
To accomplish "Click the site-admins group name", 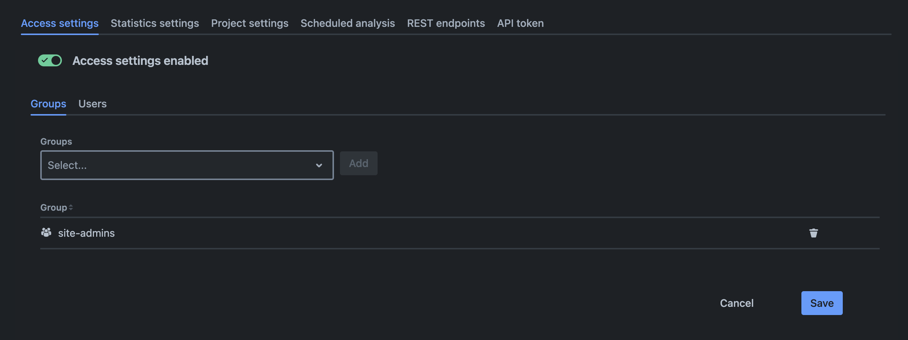I will click(86, 233).
